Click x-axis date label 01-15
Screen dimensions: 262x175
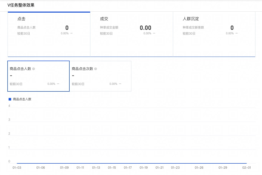click(112, 168)
